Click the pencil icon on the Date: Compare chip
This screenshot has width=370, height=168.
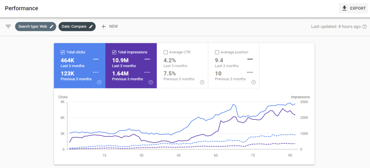click(91, 26)
